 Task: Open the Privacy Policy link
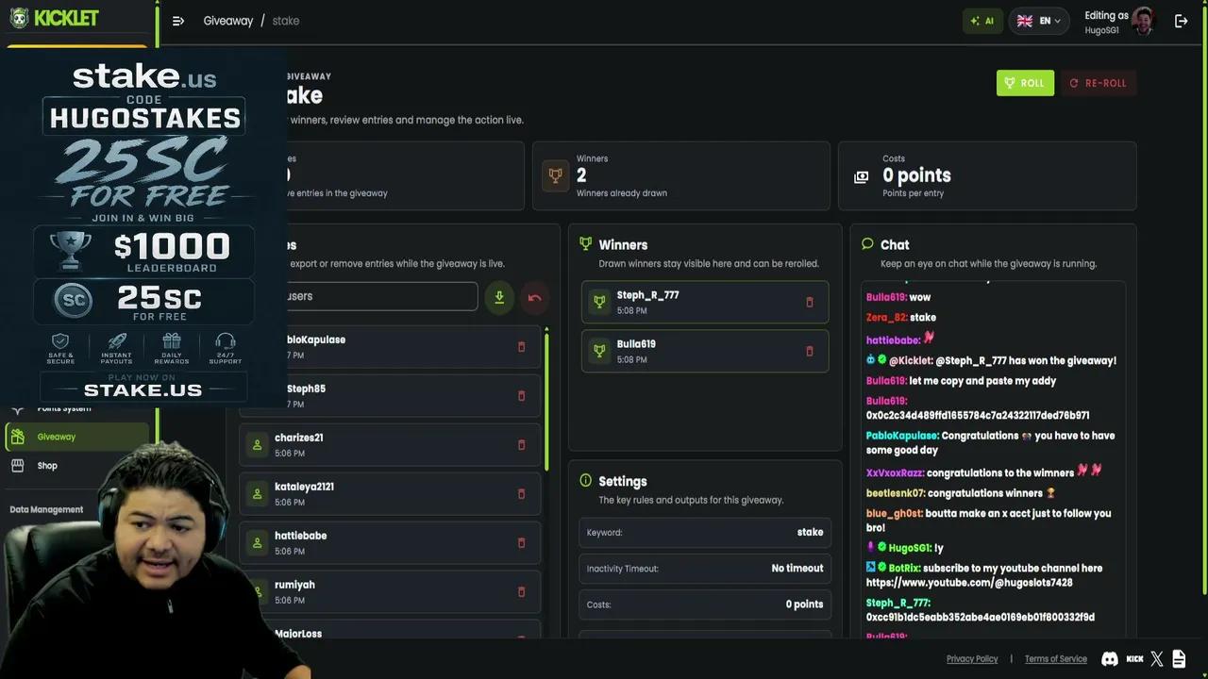(x=972, y=659)
